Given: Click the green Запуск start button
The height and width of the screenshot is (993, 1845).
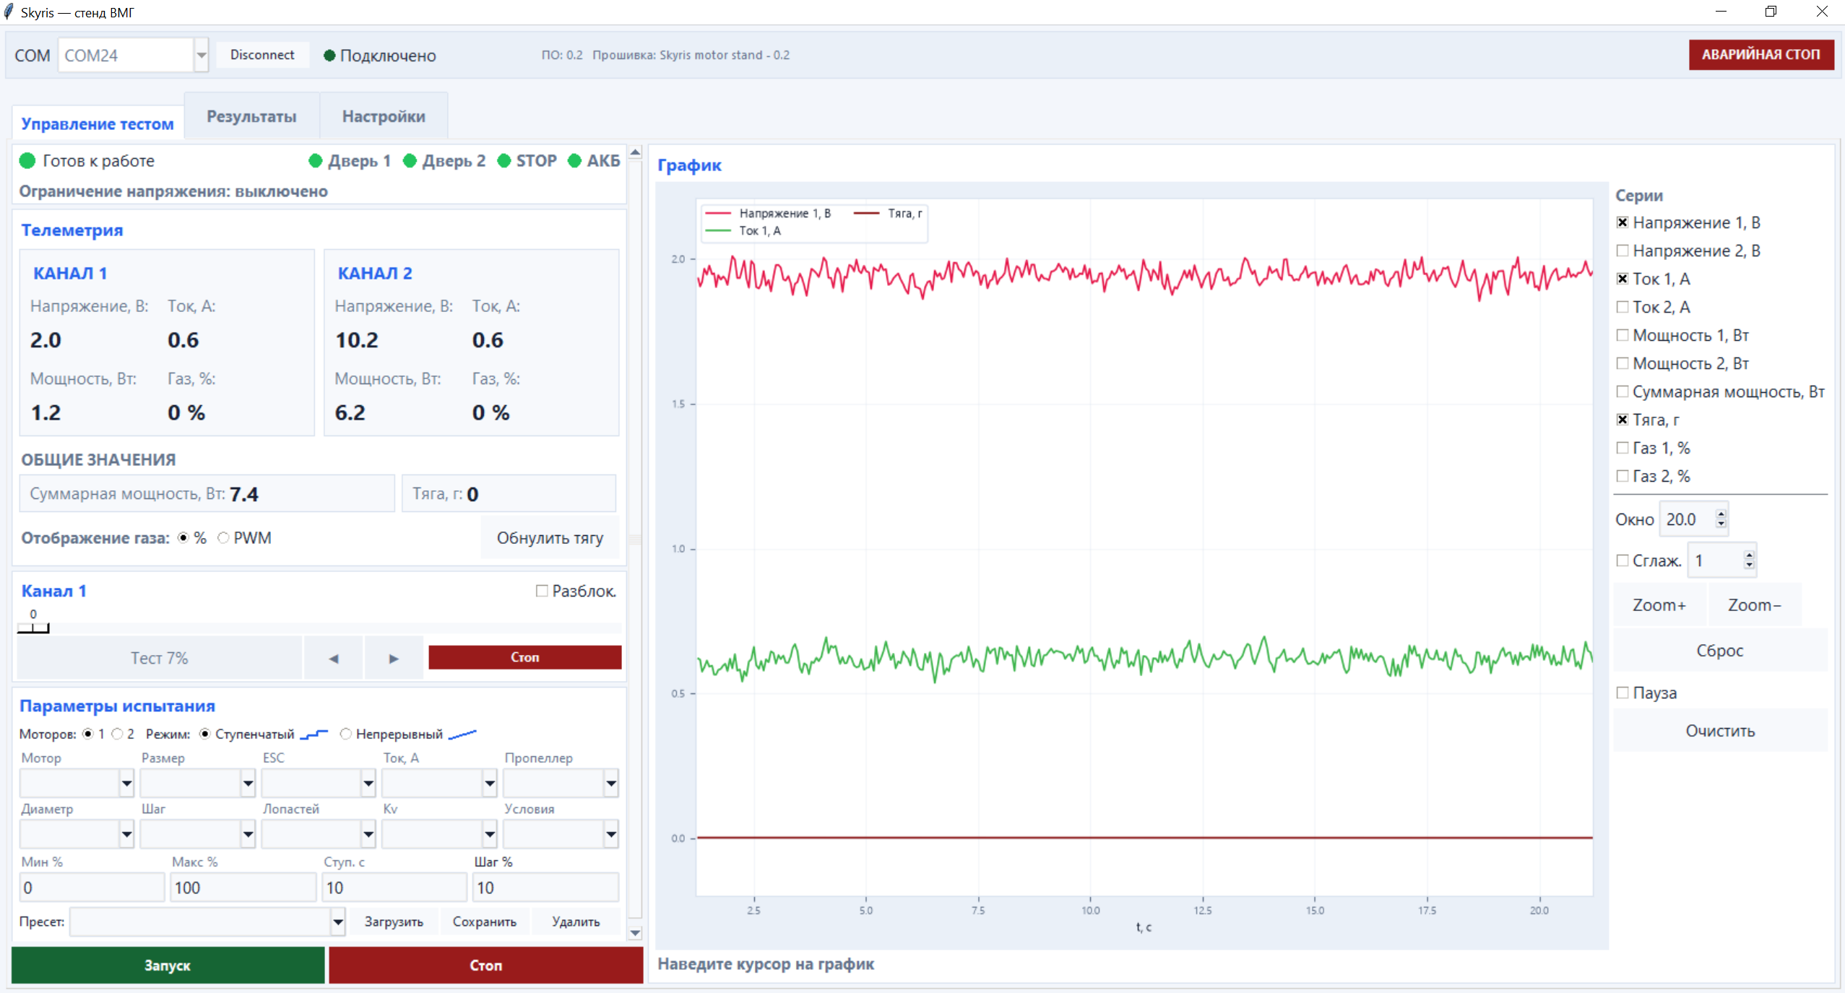Looking at the screenshot, I should (x=168, y=966).
